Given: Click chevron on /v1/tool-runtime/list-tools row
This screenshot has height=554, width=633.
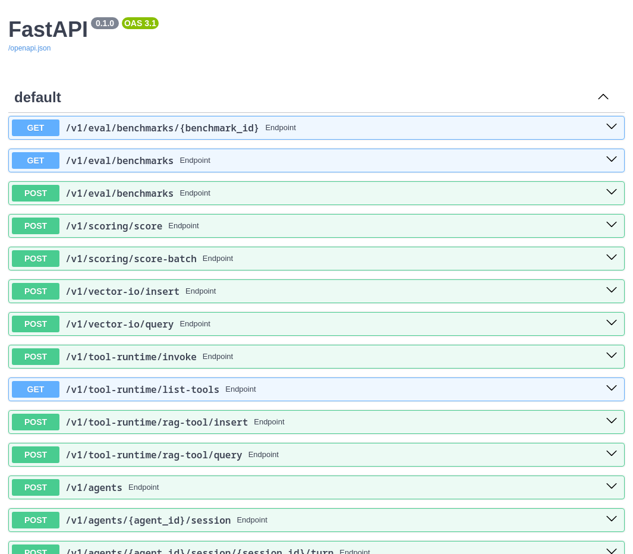Looking at the screenshot, I should pos(611,389).
